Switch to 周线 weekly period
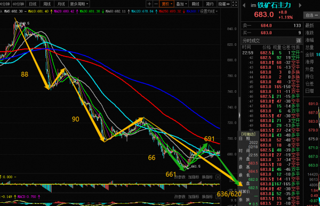 point(47,4)
